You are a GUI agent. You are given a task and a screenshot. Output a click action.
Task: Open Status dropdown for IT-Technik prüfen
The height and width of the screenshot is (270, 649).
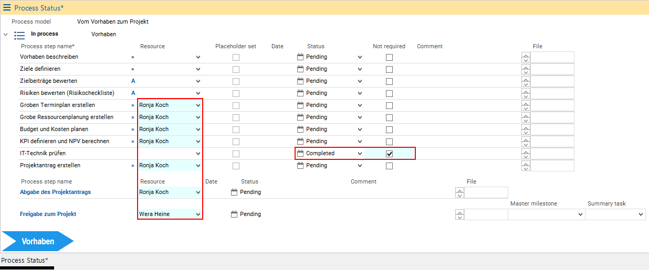pos(360,154)
